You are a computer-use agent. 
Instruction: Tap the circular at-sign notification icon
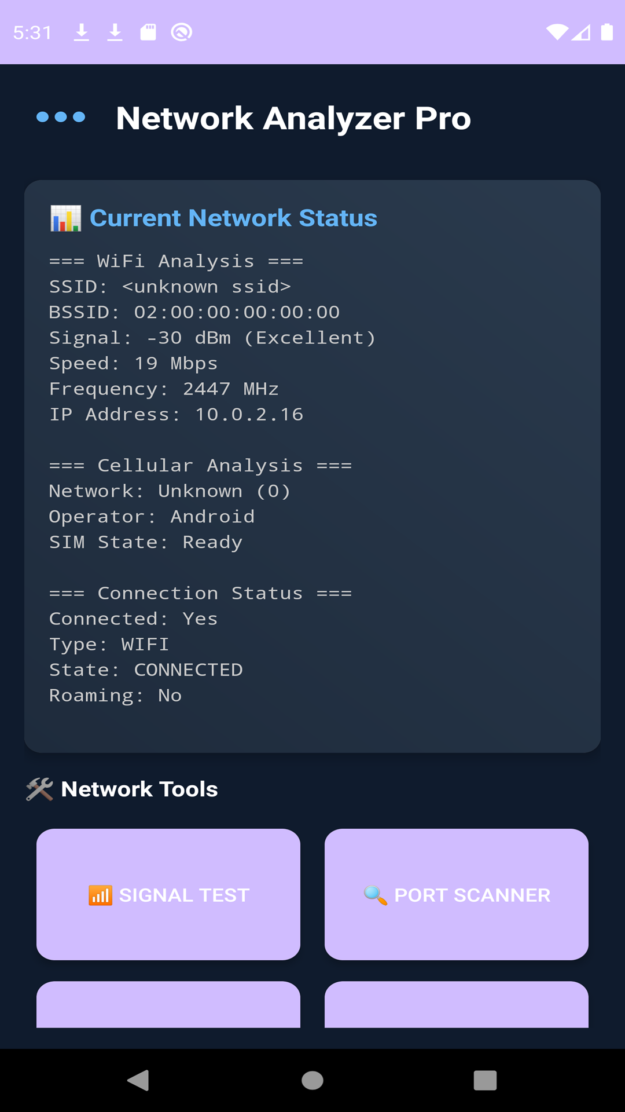tap(181, 32)
